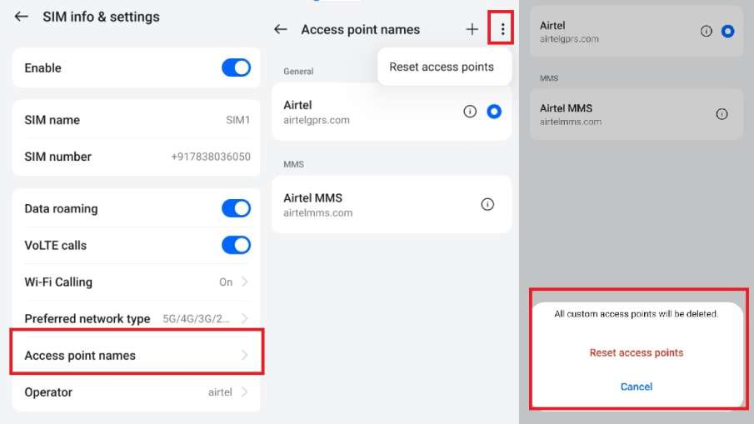Screen dimensions: 754x424
Task: Select Airtel airtelgprs.com radio button
Action: click(x=494, y=112)
